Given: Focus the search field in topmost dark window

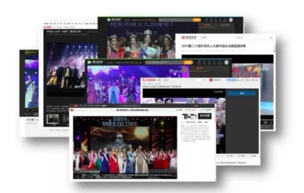Looking at the screenshot, I should click(x=175, y=20).
